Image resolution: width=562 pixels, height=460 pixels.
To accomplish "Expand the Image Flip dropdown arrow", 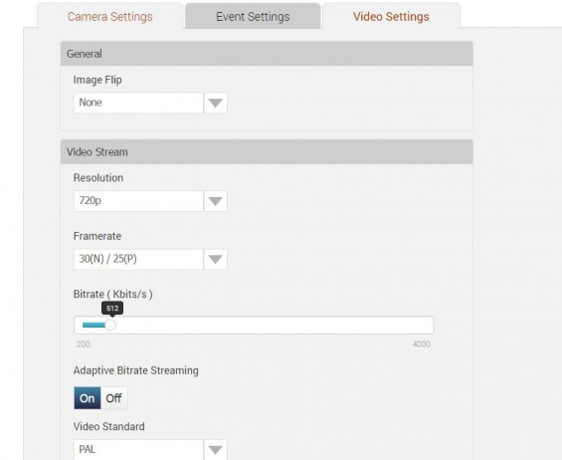I will pos(216,103).
